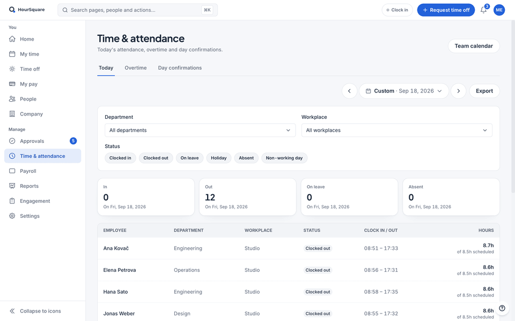Toggle the Non-working day filter
The height and width of the screenshot is (321, 515).
tap(284, 158)
